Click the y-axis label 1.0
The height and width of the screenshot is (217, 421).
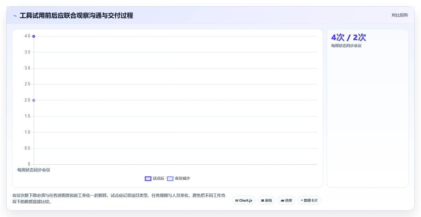[x=27, y=132]
